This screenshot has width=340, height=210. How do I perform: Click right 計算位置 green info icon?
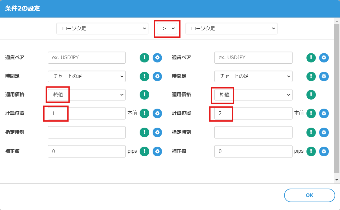(x=311, y=113)
